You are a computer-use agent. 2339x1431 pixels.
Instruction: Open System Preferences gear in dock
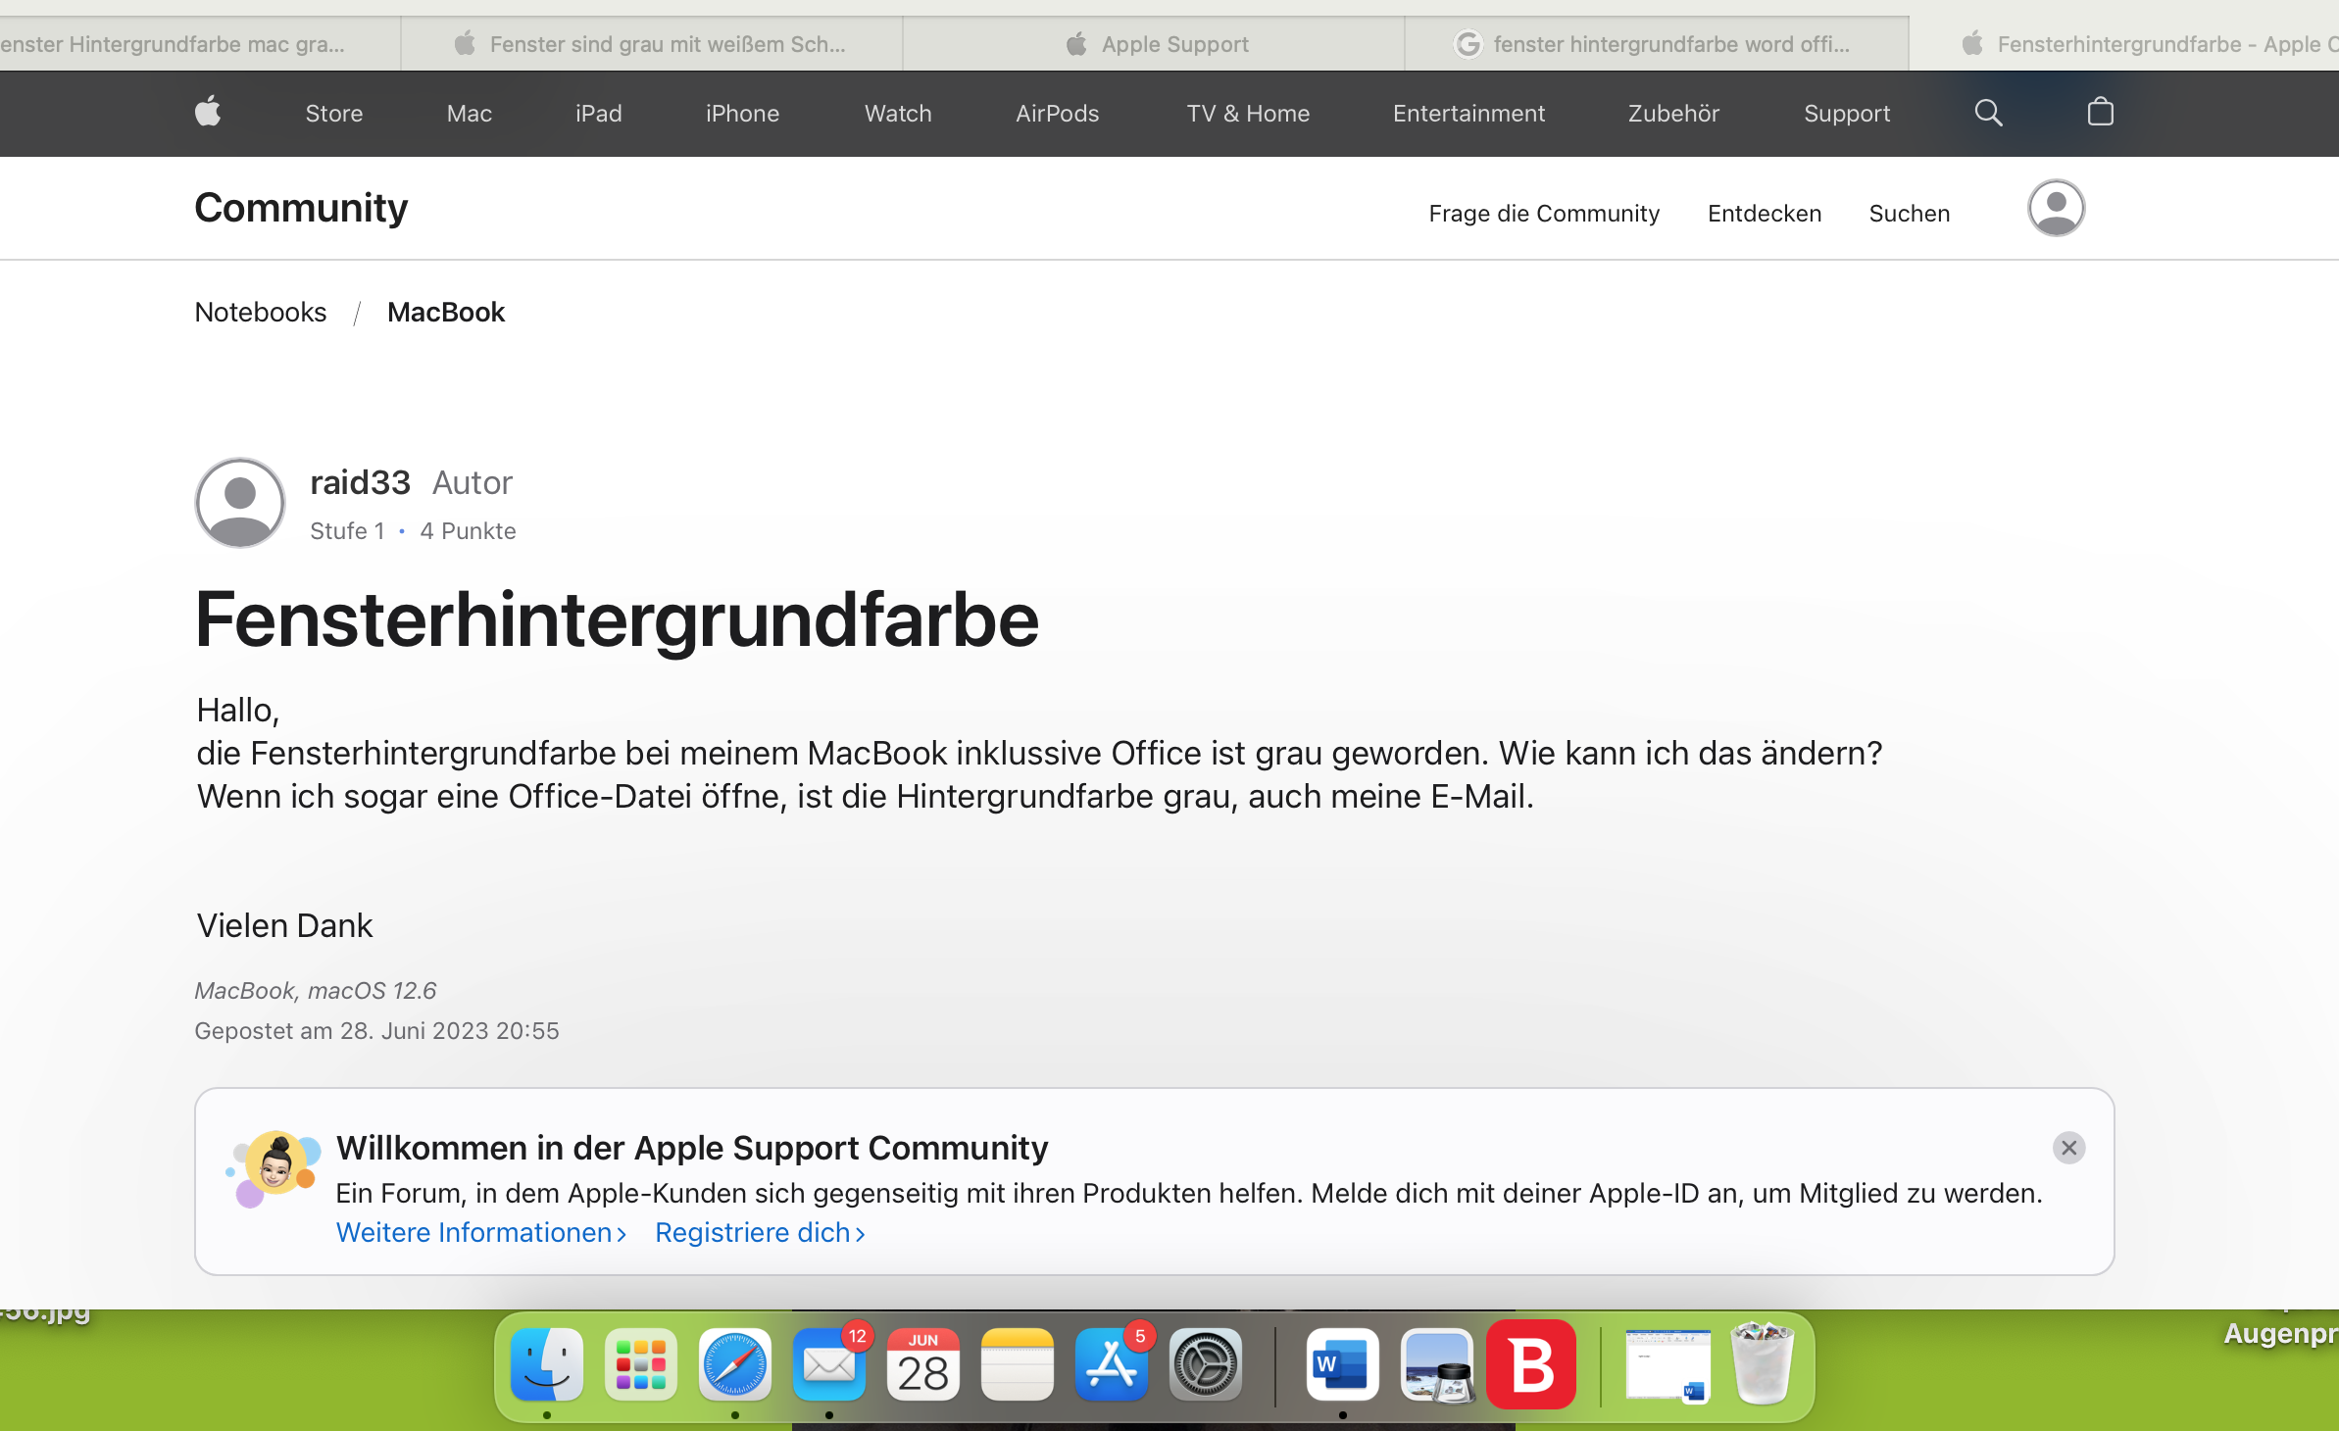click(x=1206, y=1364)
